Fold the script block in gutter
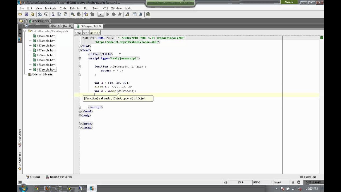Image resolution: width=341 pixels, height=192 pixels. tap(80, 58)
